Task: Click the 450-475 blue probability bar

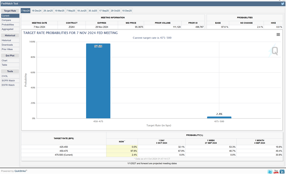Action: (98, 81)
